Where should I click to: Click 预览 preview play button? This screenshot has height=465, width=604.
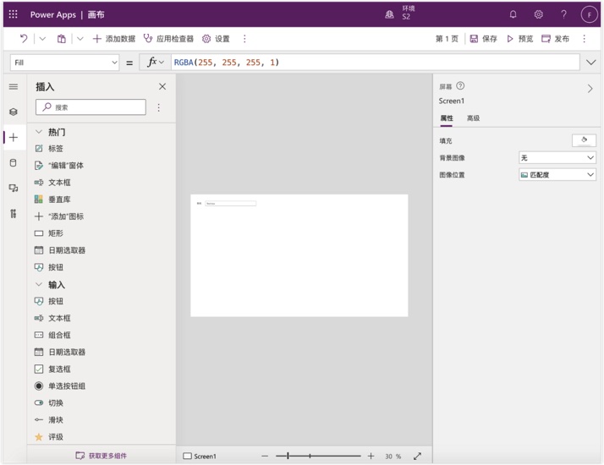point(519,39)
